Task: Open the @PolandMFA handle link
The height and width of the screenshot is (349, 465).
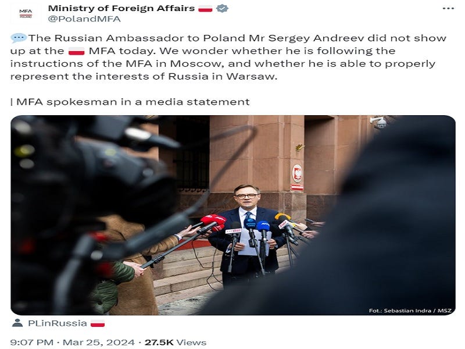Action: point(84,19)
